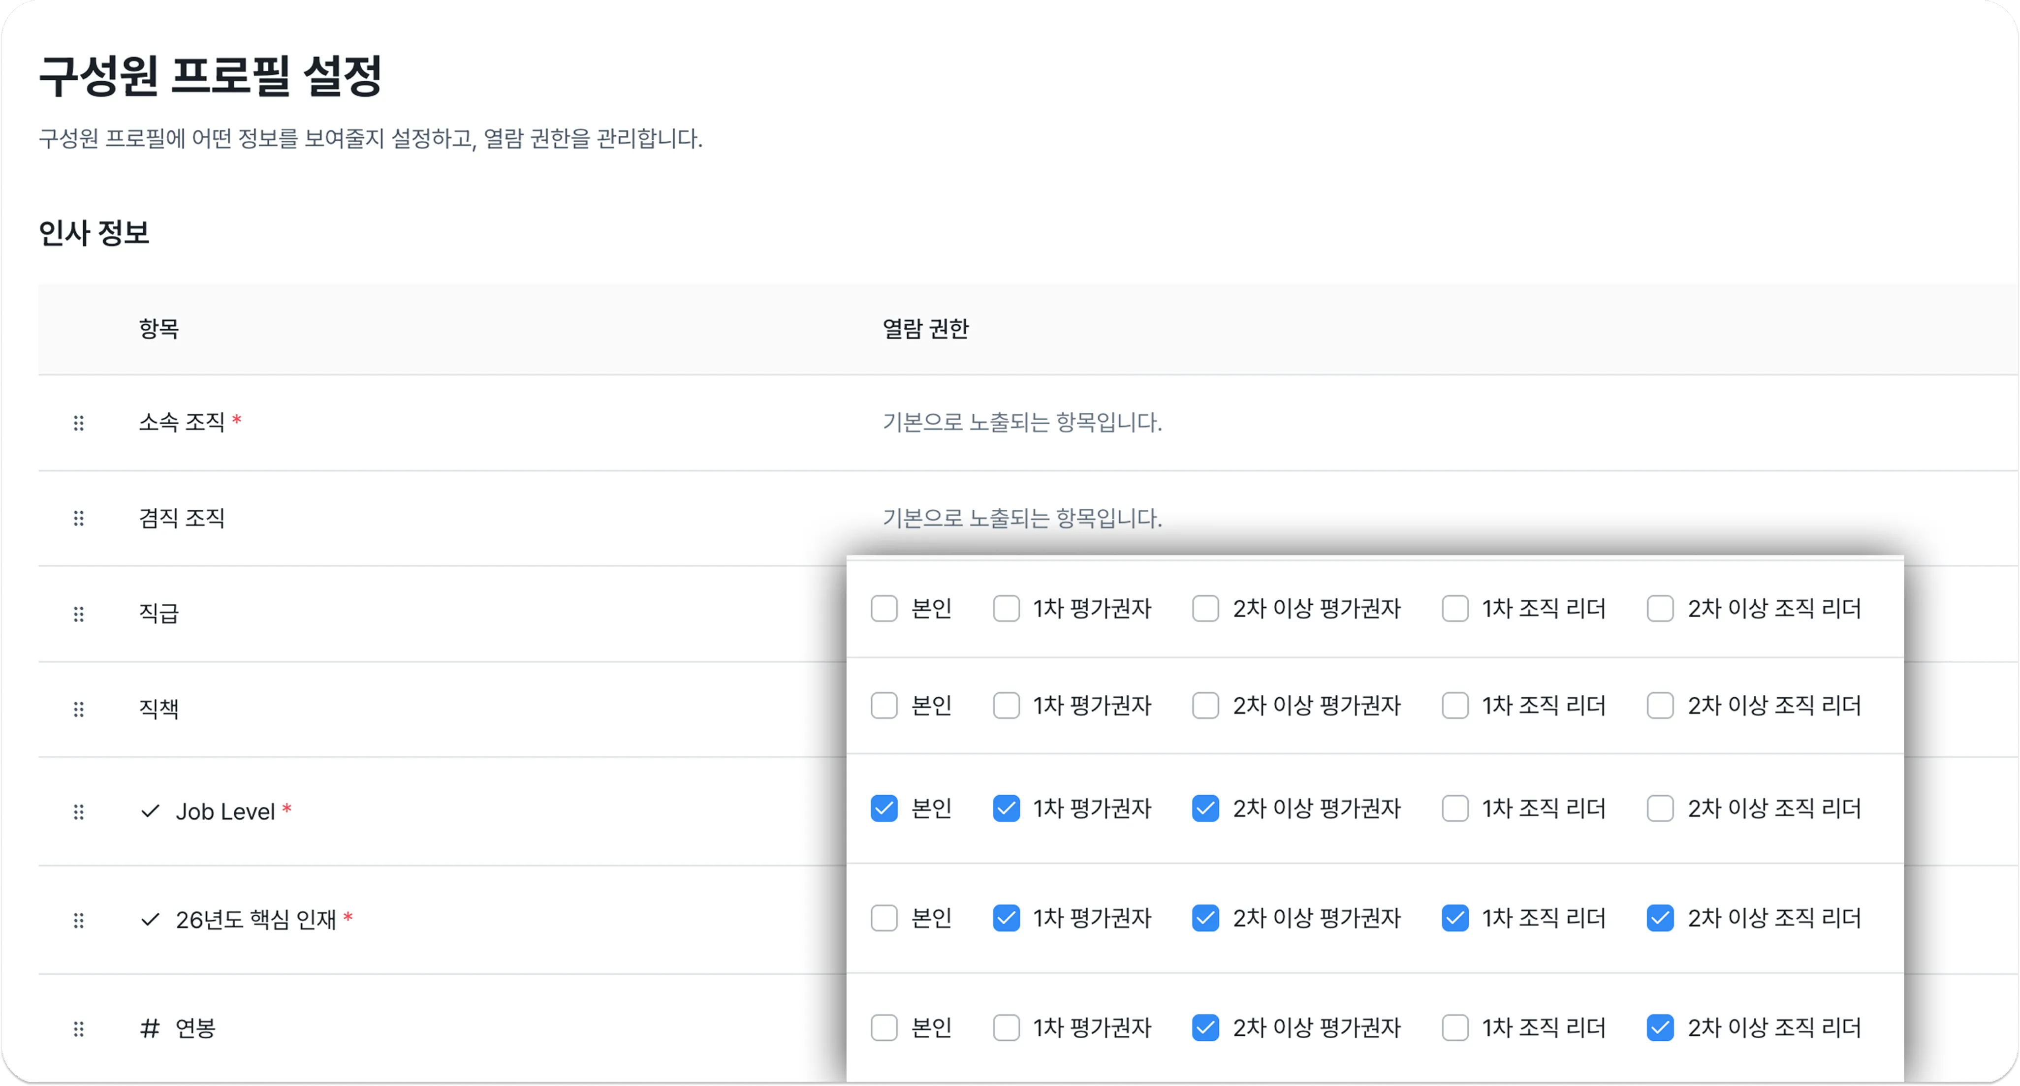
Task: Check 2차 이상 평가권자 in 직급 row
Action: click(x=1205, y=609)
